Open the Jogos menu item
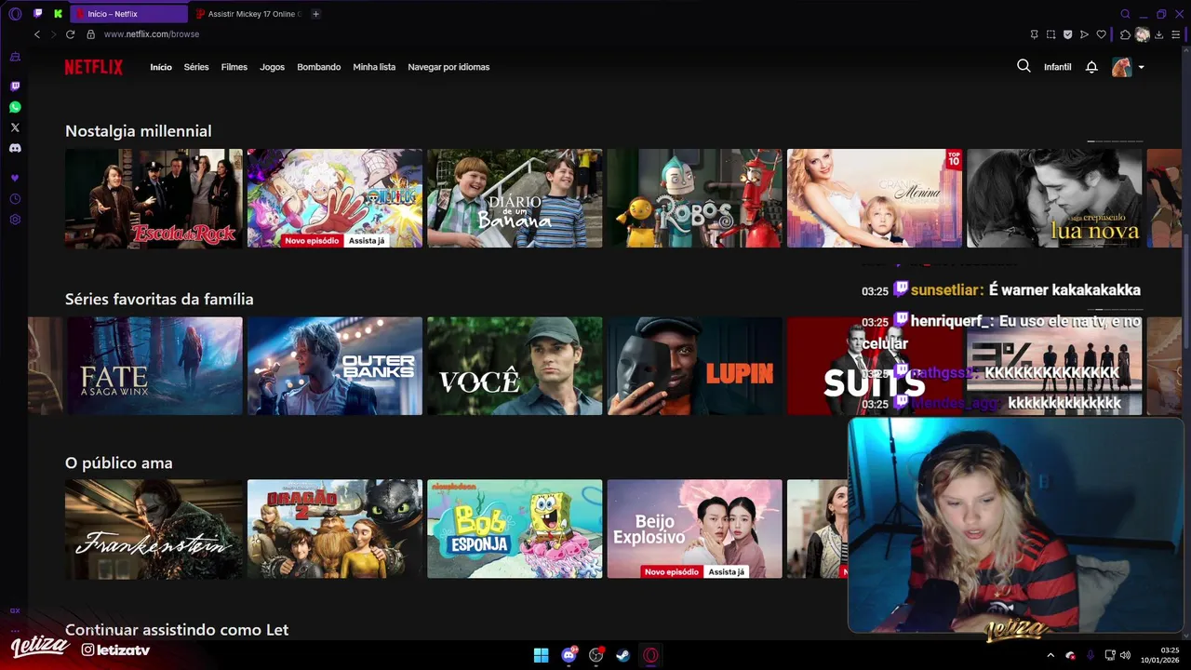Screen dimensions: 1191x670 (273, 67)
